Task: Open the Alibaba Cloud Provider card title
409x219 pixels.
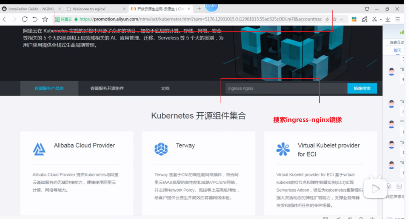Action: tap(84, 145)
